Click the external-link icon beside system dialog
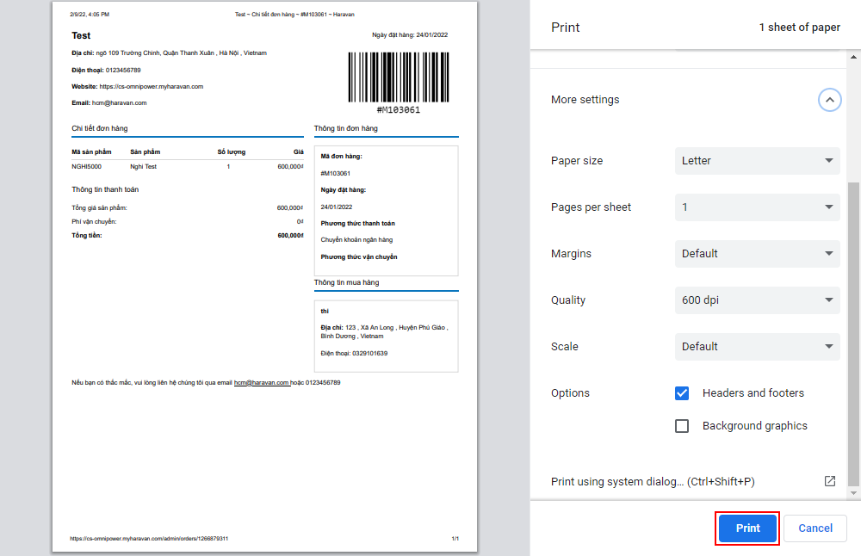 pos(830,481)
